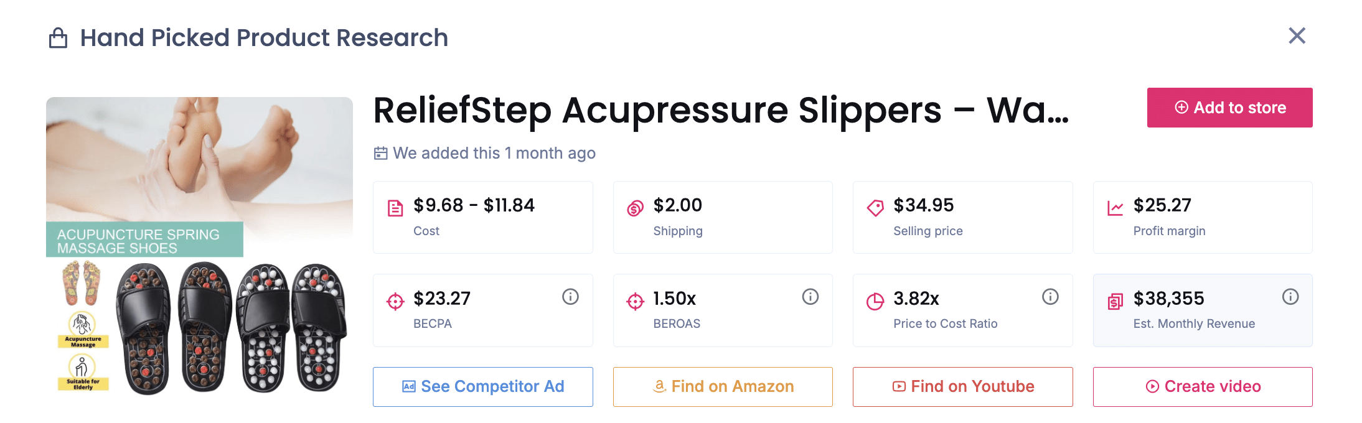Show Est. Monthly Revenue info icon

1290,297
